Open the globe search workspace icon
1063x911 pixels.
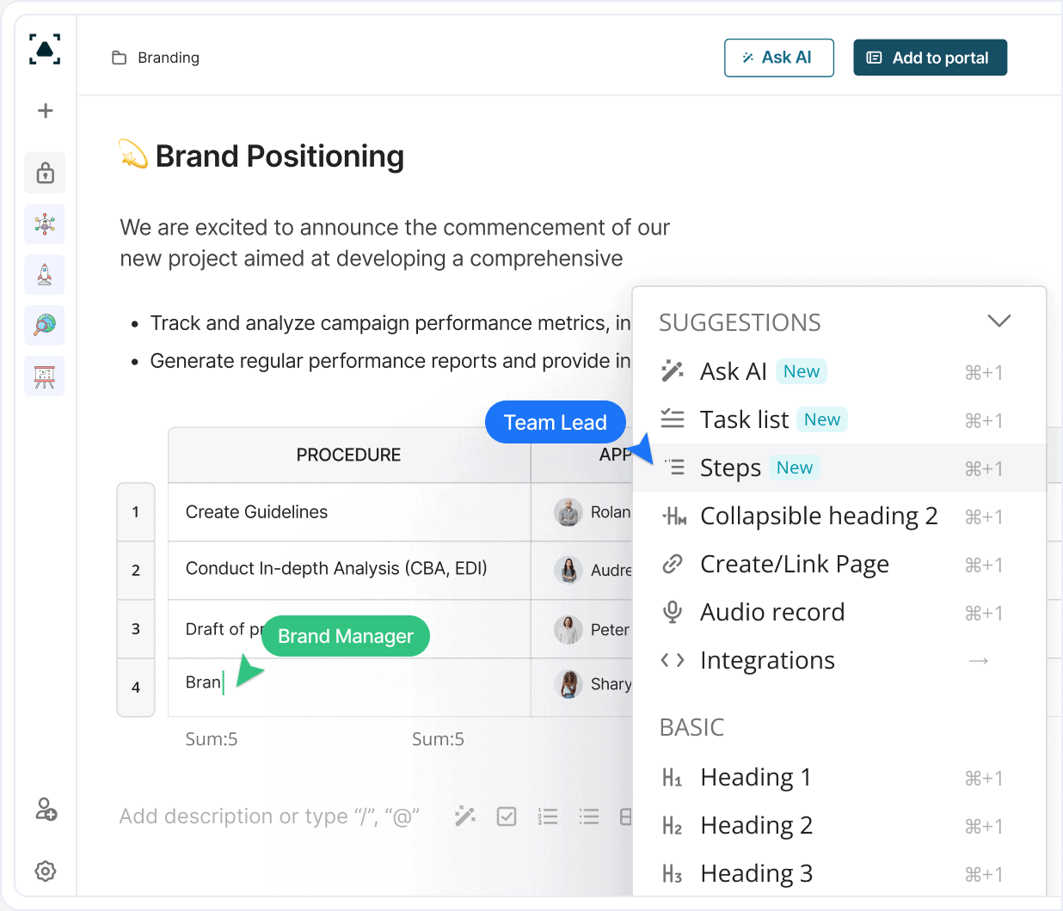pyautogui.click(x=45, y=325)
